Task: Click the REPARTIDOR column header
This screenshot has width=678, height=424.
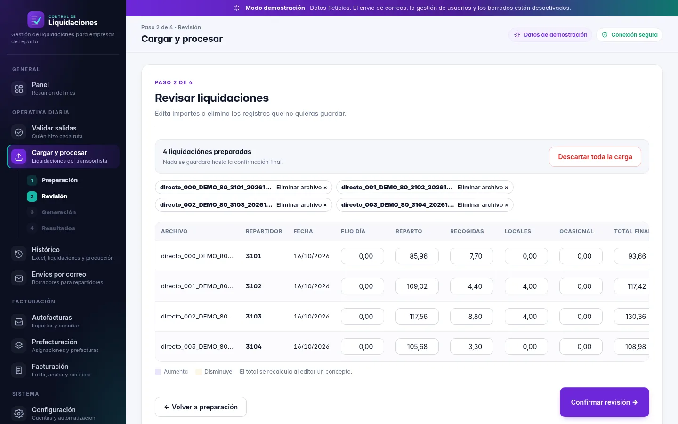Action: 264,231
